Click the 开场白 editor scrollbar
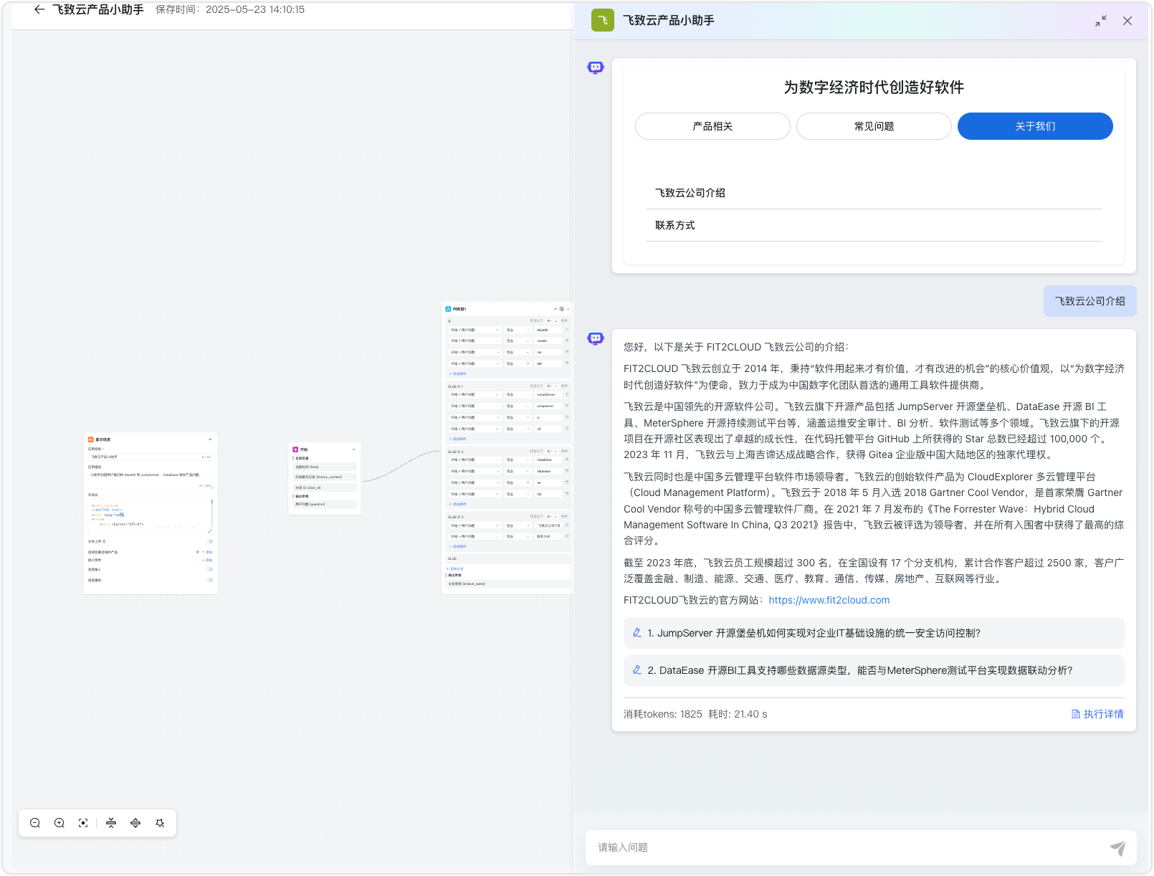The width and height of the screenshot is (1154, 876). 212,512
